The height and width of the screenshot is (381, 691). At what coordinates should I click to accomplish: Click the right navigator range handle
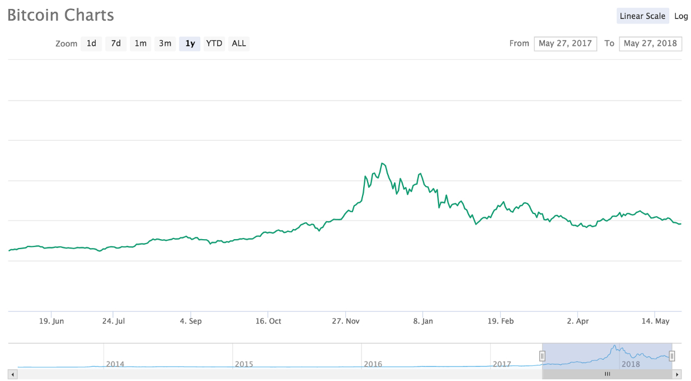tap(672, 356)
